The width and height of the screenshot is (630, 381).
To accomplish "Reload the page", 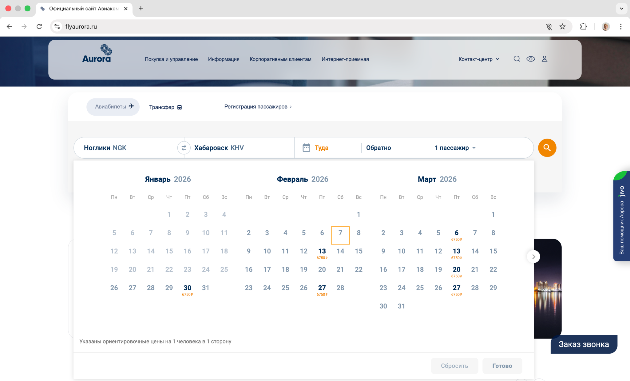I will point(39,26).
